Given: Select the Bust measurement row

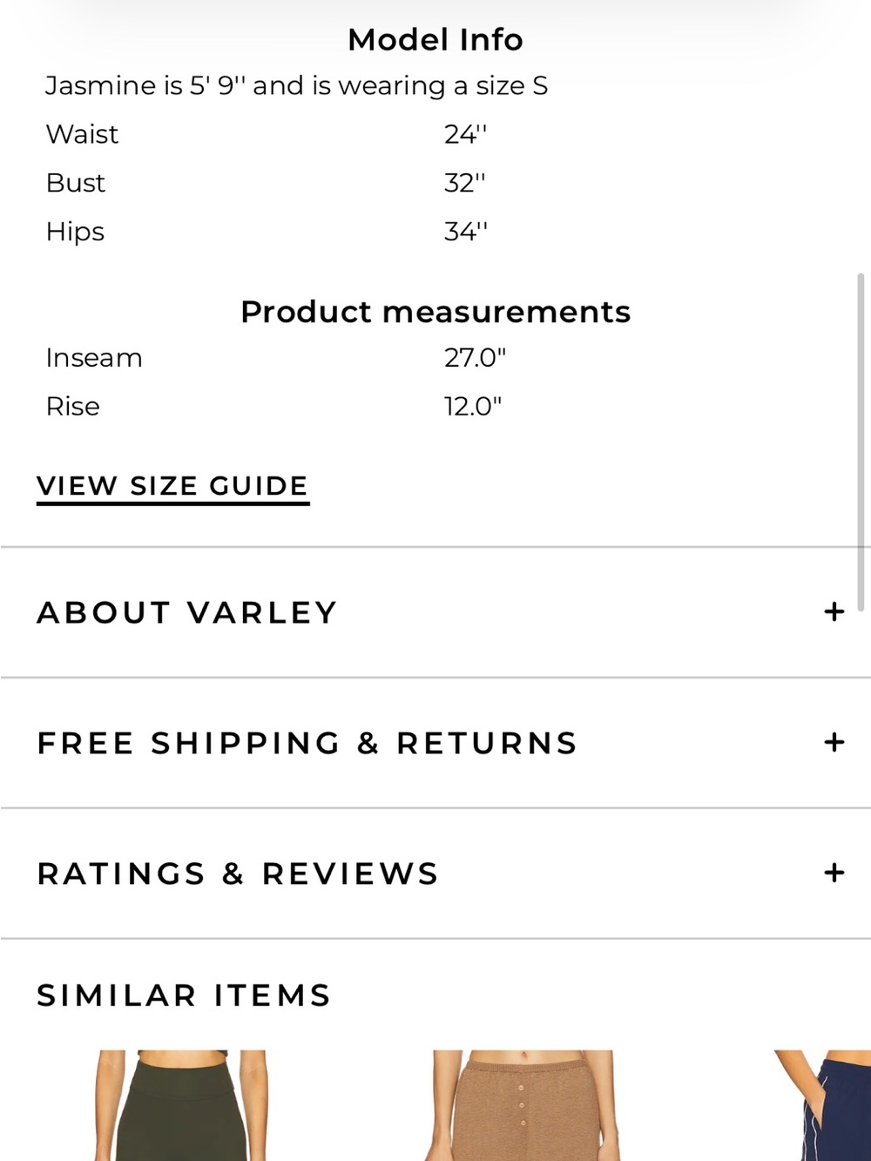Looking at the screenshot, I should (267, 183).
